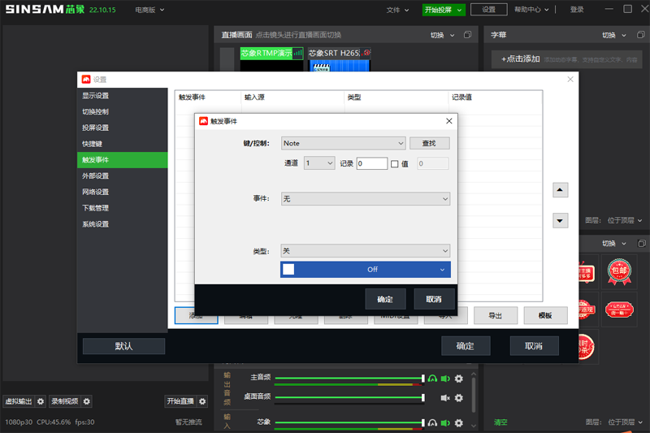Screen dimensions: 650x433
Task: Switch to 快捷键 in the settings sidebar
Action: 123,144
